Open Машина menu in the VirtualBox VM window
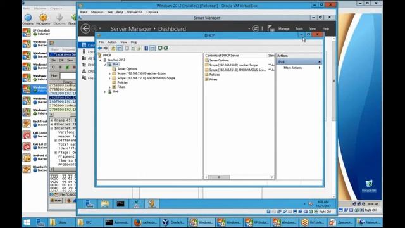Image resolution: width=405 pixels, height=228 pixels. (x=97, y=12)
